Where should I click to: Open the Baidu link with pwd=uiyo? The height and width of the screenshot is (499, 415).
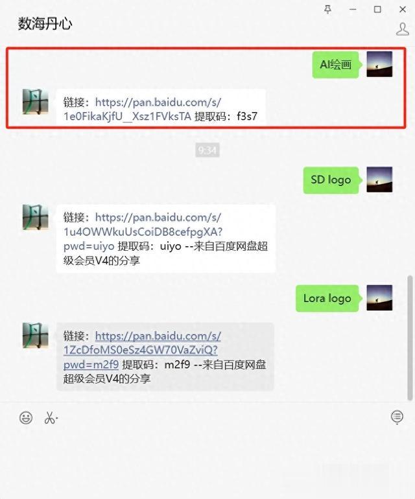[x=143, y=232]
